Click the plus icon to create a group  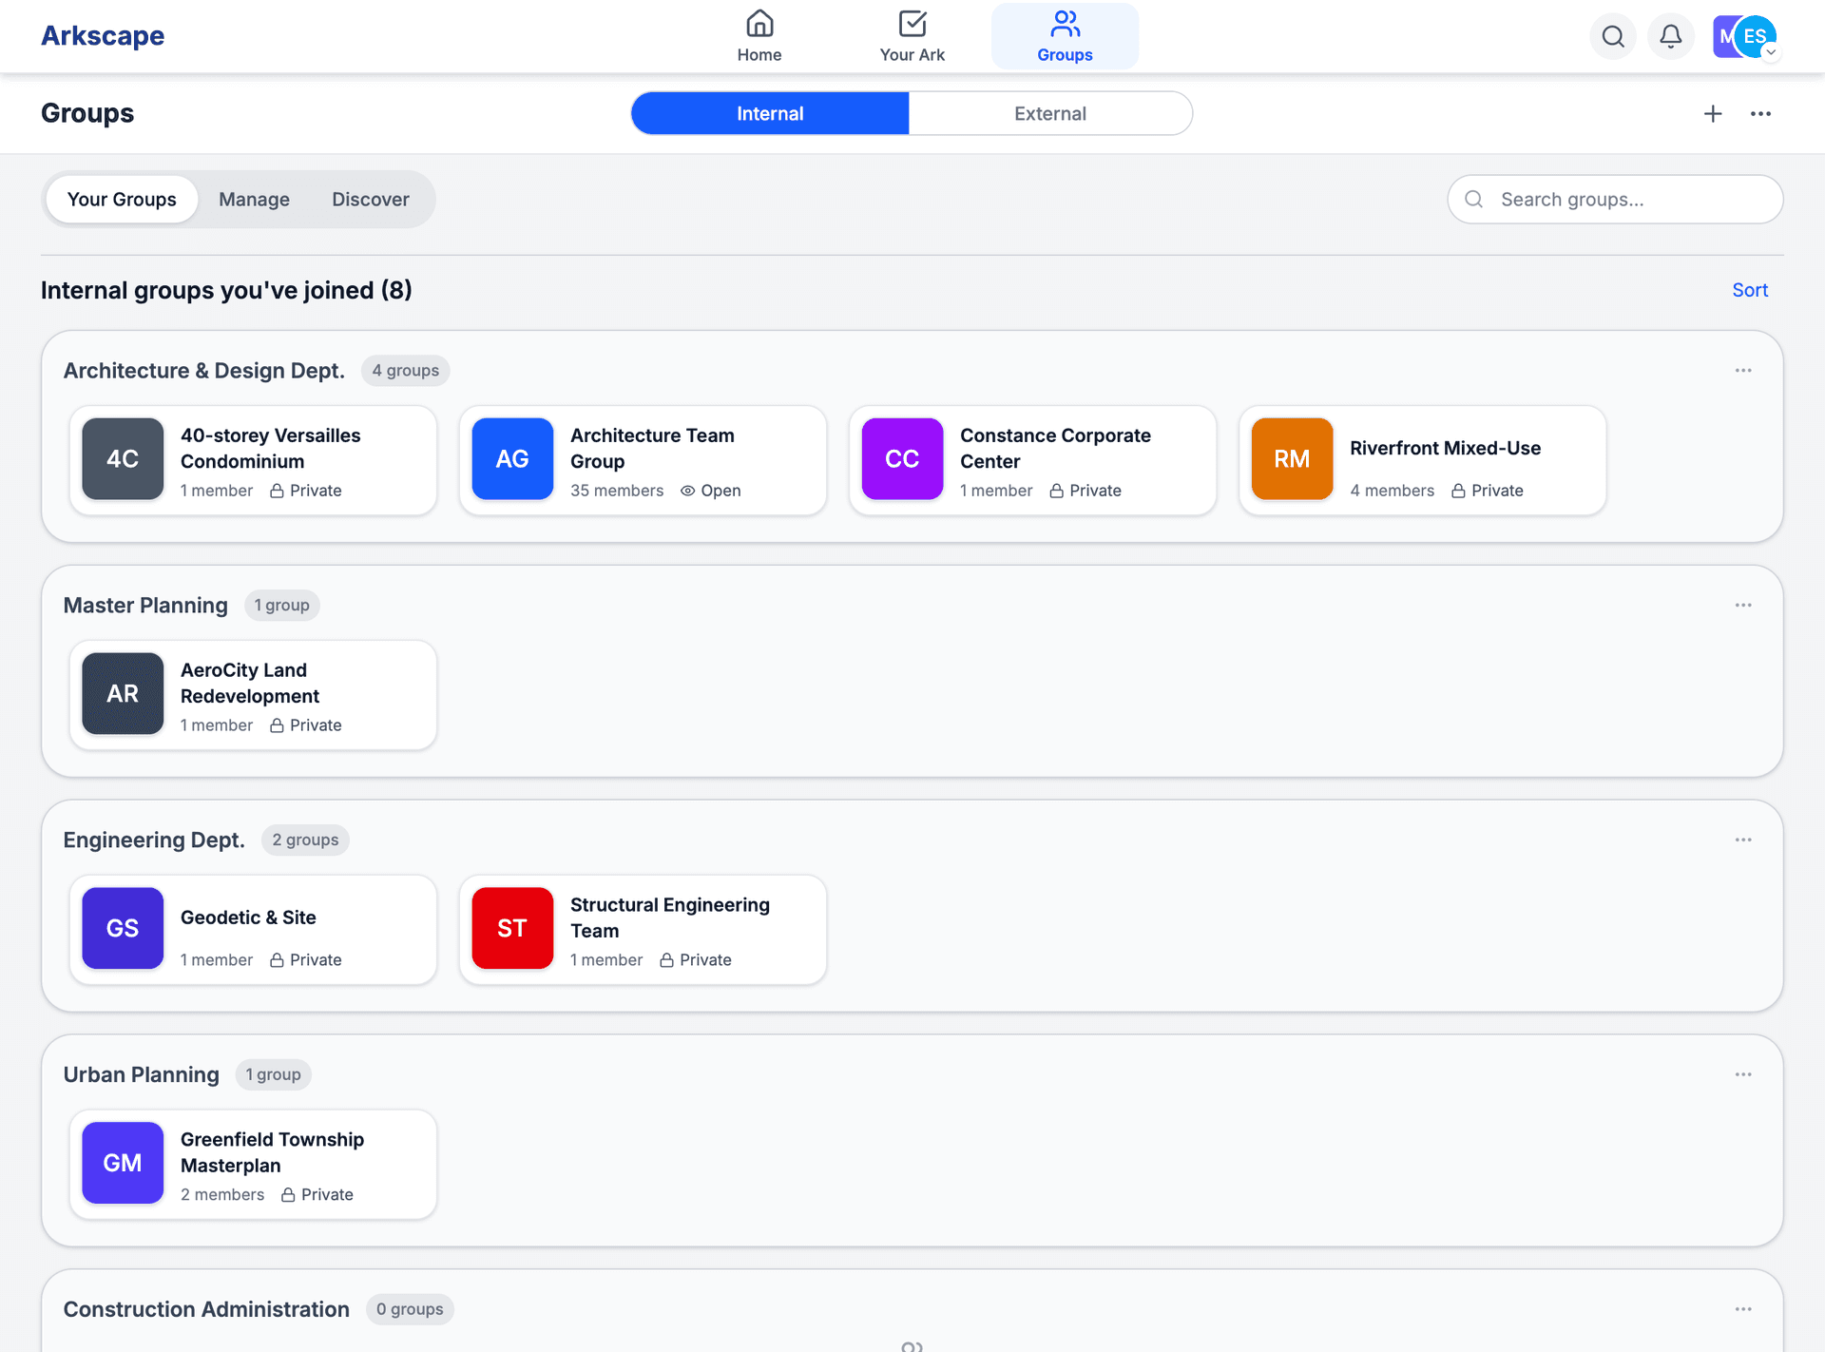(x=1713, y=113)
